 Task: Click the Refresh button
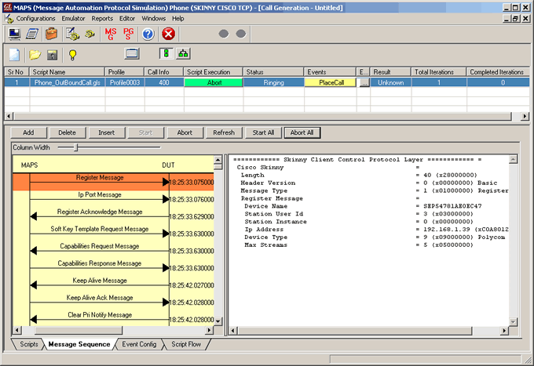click(x=224, y=132)
